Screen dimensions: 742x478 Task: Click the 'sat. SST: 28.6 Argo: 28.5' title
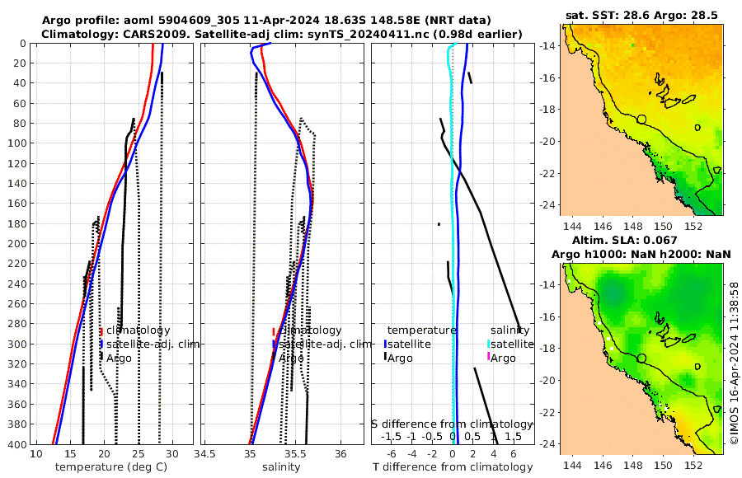pos(641,15)
